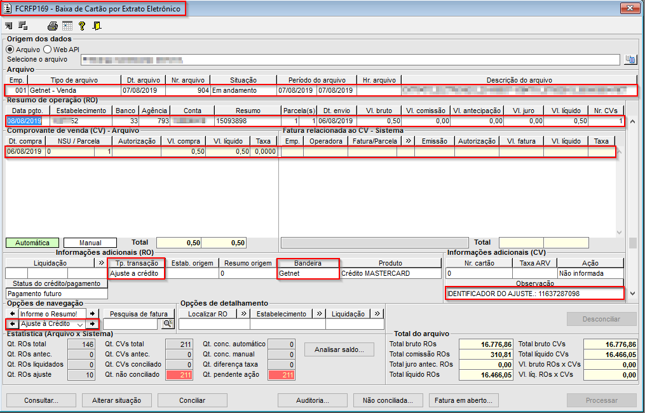Click the Não conciliada... button
645x413 pixels.
pyautogui.click(x=388, y=400)
